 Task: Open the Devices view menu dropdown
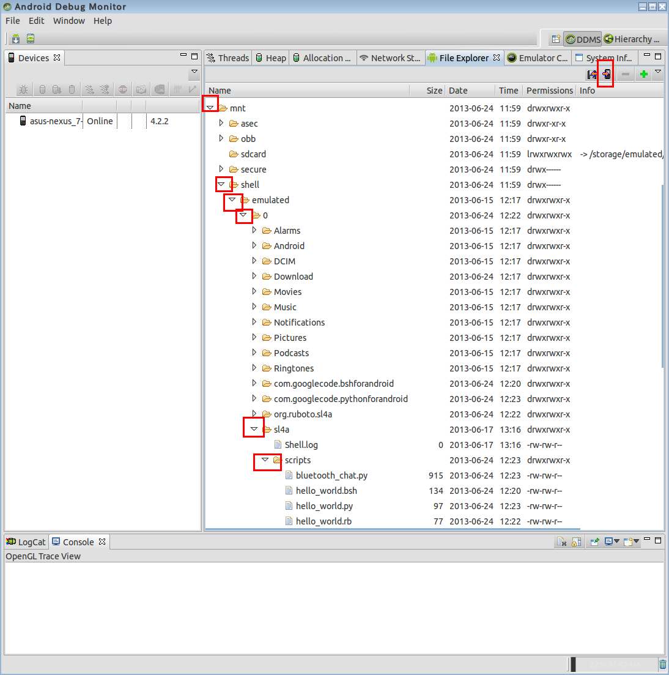coord(194,72)
